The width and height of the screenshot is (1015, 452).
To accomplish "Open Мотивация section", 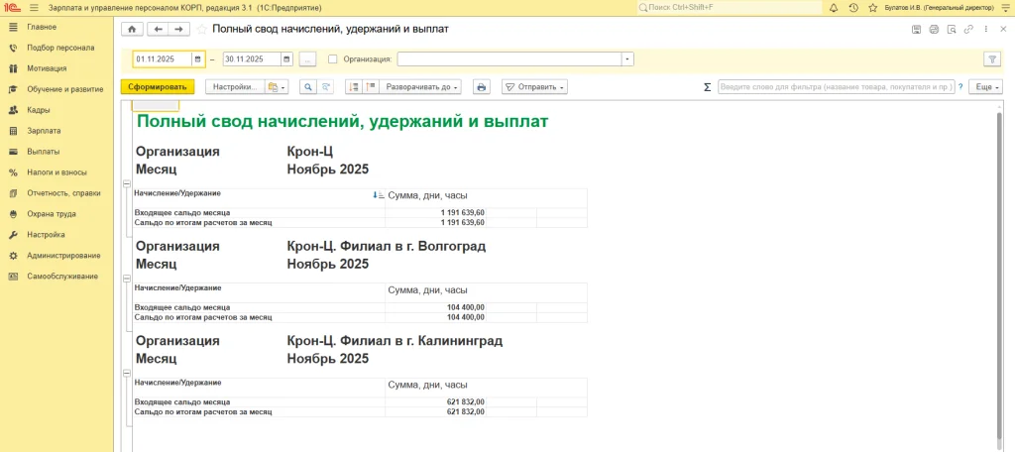I will click(47, 68).
